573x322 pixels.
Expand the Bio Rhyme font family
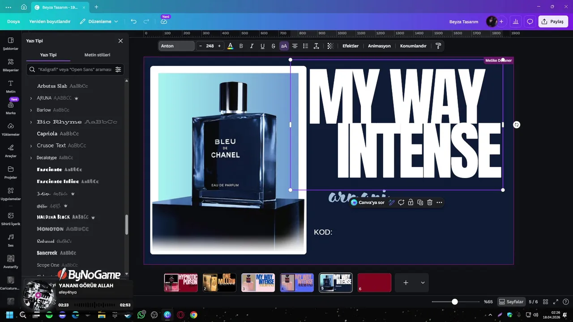(31, 122)
